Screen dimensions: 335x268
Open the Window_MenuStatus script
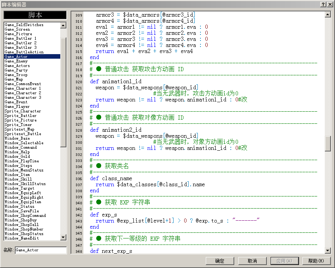point(32,170)
